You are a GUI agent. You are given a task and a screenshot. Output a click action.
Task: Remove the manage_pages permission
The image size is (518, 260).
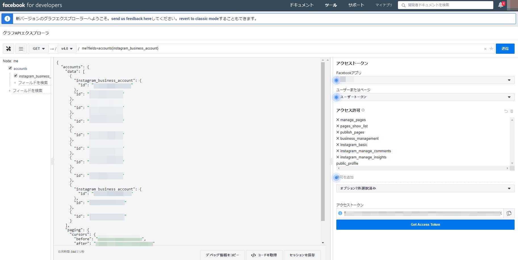point(338,120)
